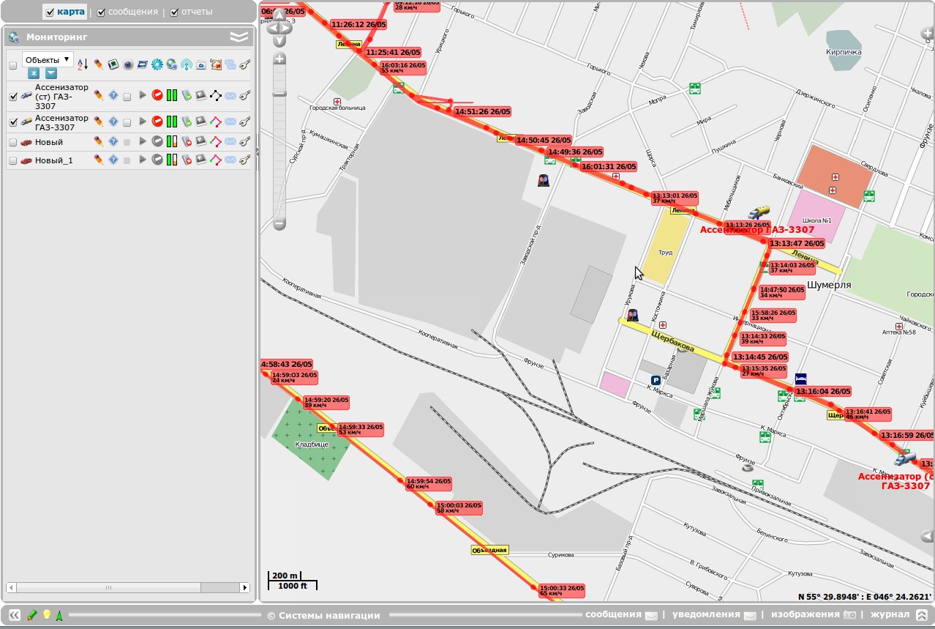935x629 pixels.
Task: Click the red stop icon for Ассенизатор (ст) ГАЗ-3307
Action: click(x=157, y=95)
